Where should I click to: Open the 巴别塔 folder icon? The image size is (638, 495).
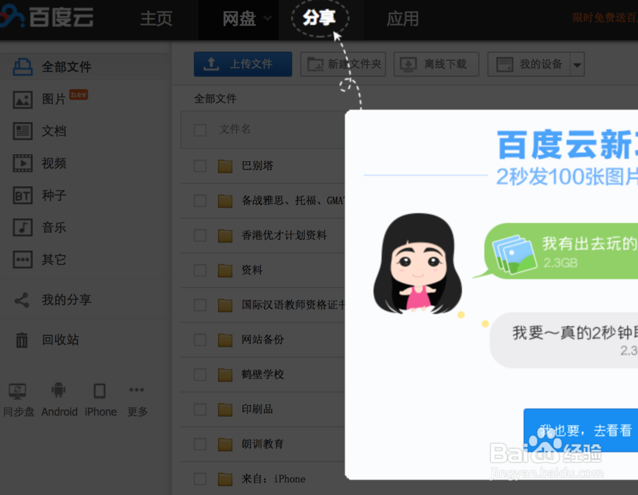(x=225, y=166)
